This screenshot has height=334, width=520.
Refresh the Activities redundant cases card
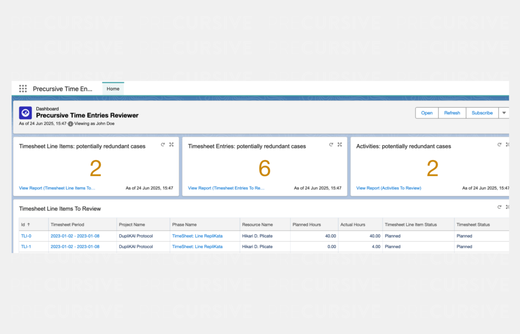499,145
